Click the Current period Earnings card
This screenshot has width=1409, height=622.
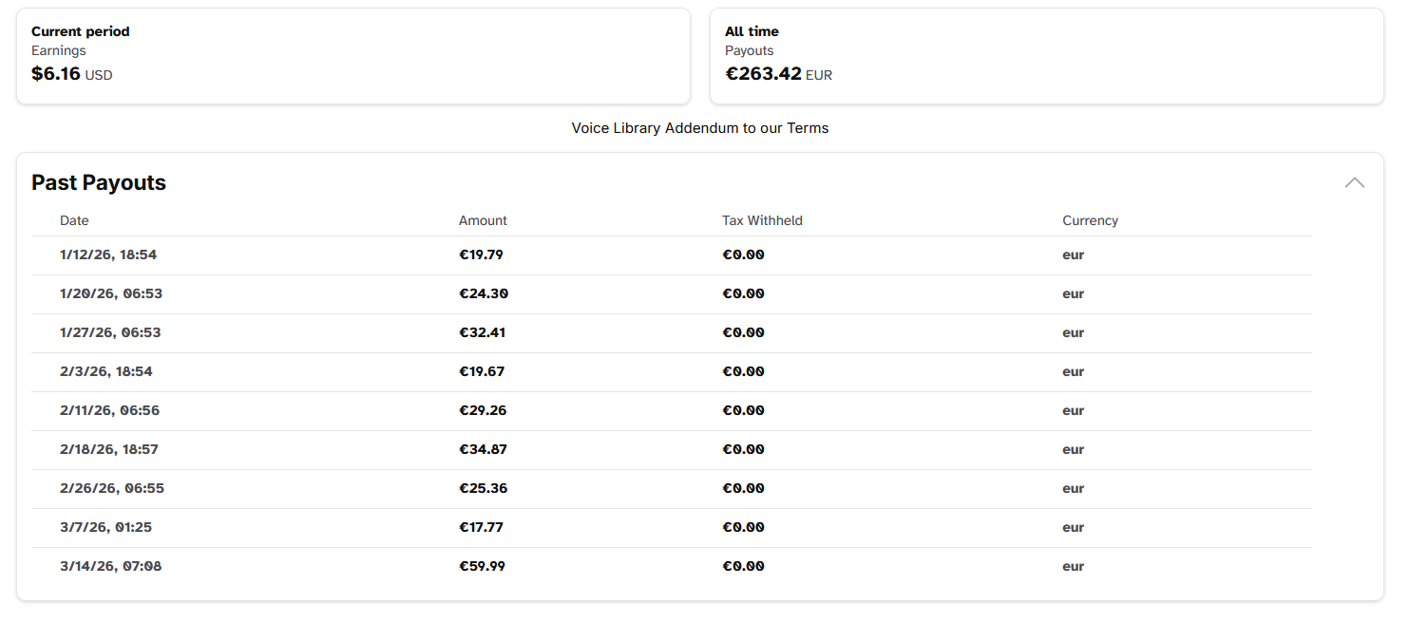coord(352,55)
